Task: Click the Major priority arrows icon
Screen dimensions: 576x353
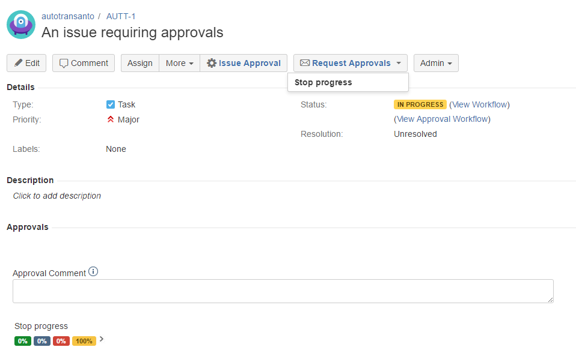Action: 111,119
